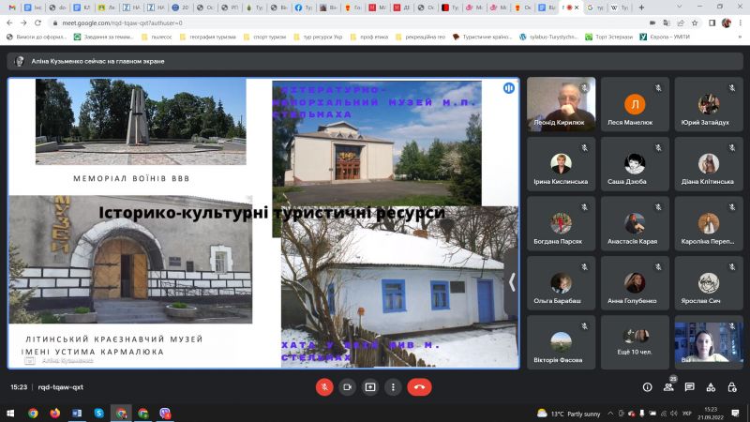Viewport: 750px width, 422px height.
Task: Open Firefox from the taskbar
Action: [55, 413]
